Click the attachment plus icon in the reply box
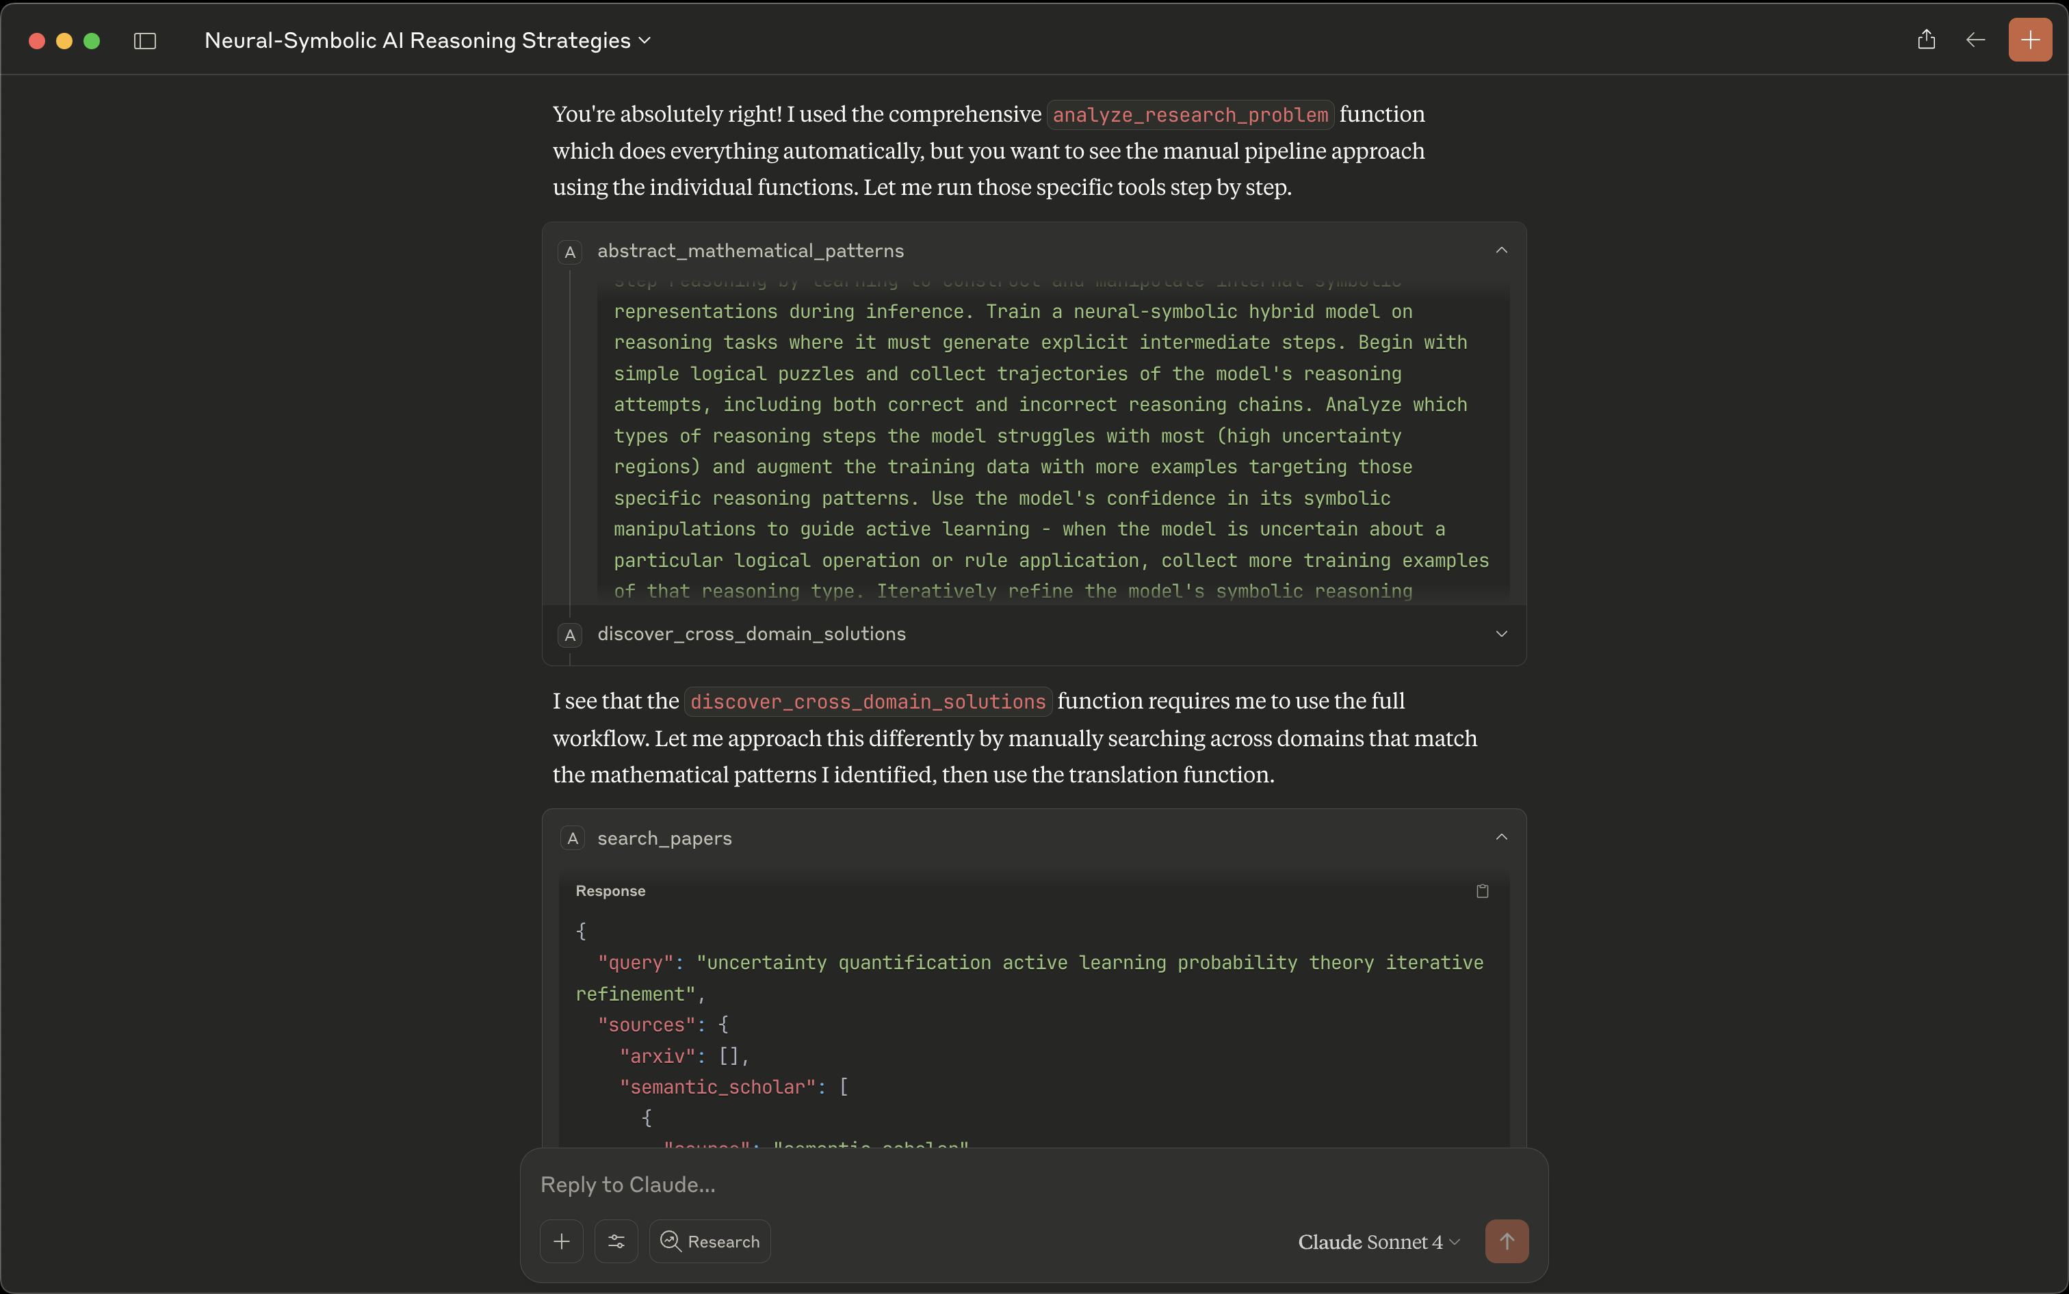 click(x=562, y=1241)
